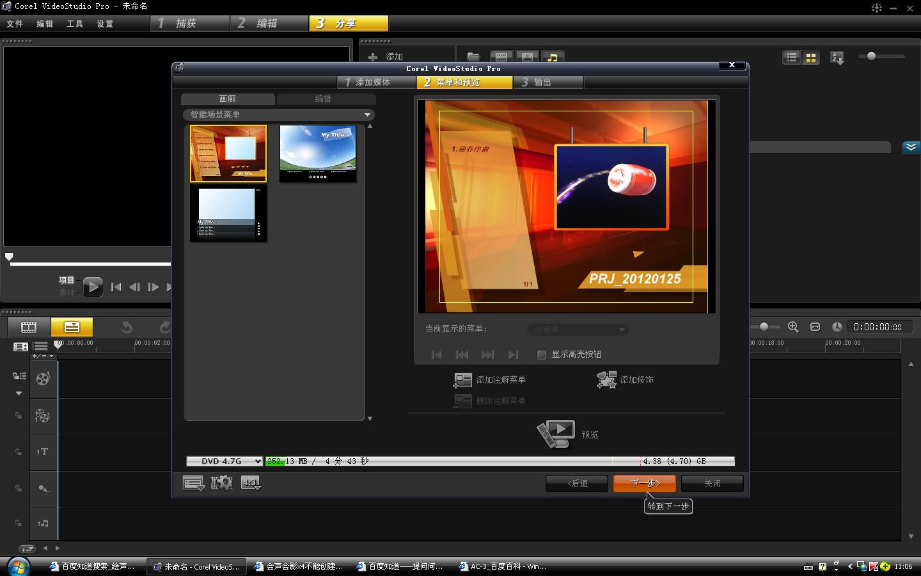
Task: Select Project playback mode
Action: (x=67, y=280)
